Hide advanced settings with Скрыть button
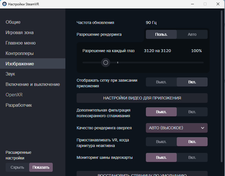 click(17, 167)
